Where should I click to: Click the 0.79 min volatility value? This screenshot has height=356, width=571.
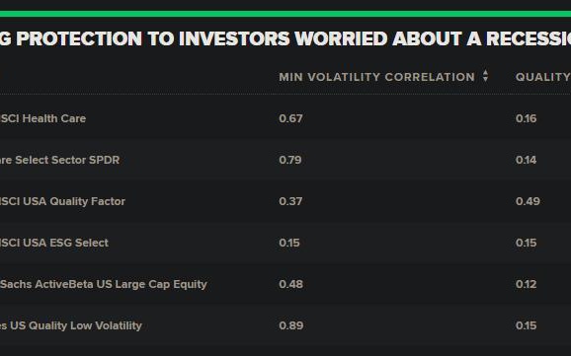point(290,160)
